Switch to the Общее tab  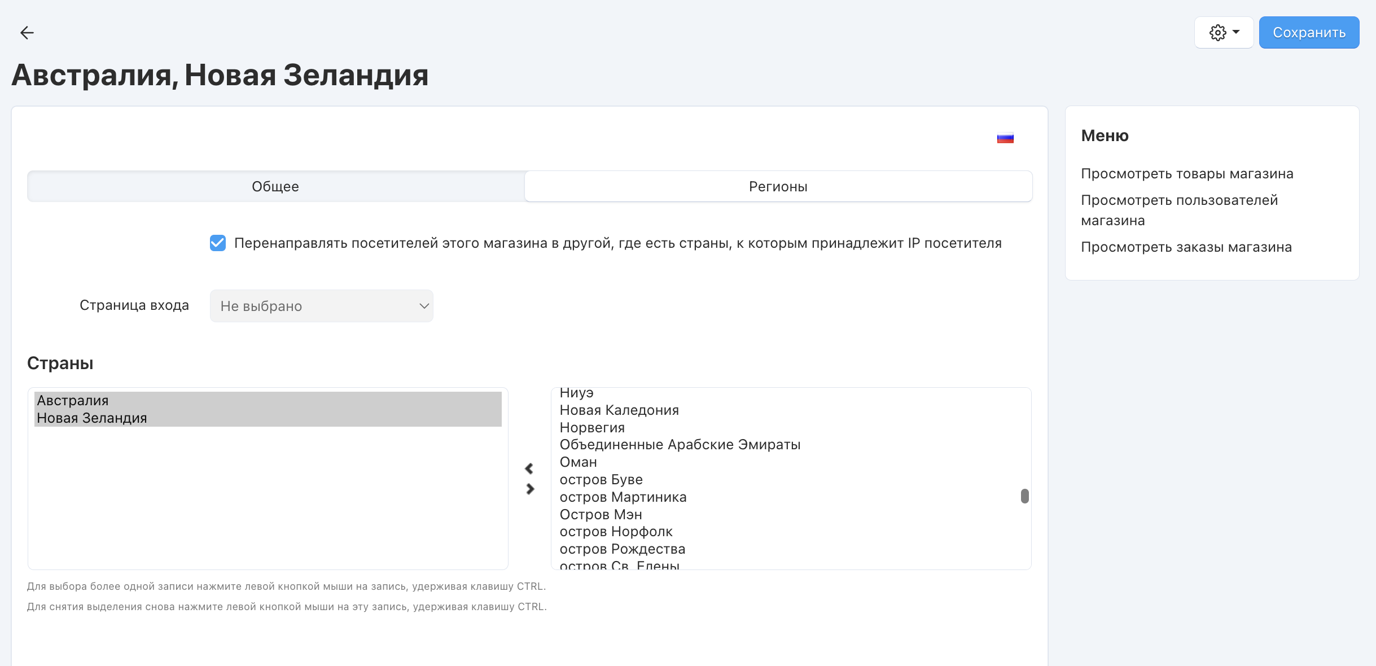[x=275, y=186]
